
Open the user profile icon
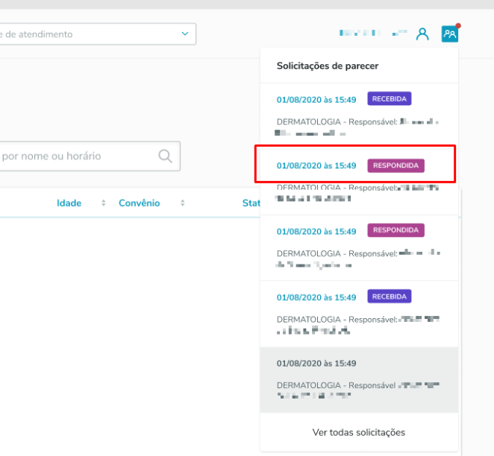tap(422, 34)
